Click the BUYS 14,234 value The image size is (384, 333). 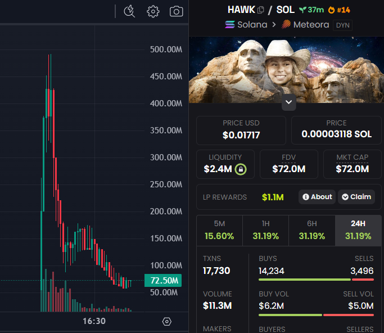click(x=272, y=271)
